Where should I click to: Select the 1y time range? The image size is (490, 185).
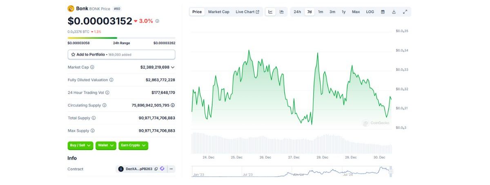coord(344,12)
